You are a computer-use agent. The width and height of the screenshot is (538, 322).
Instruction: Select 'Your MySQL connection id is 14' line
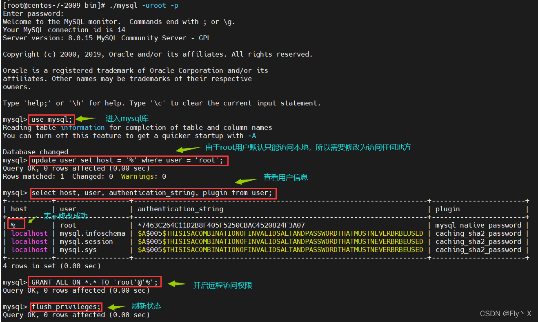[64, 30]
